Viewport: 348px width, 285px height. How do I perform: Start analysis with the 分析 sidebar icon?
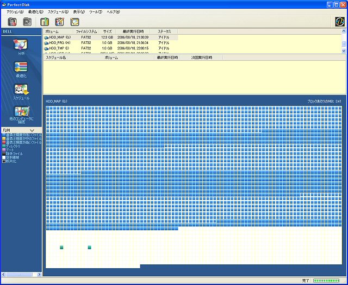pyautogui.click(x=21, y=45)
